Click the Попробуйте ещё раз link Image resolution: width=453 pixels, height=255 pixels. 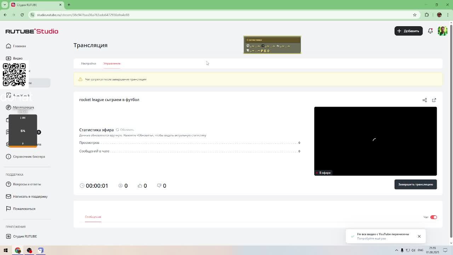click(x=371, y=238)
